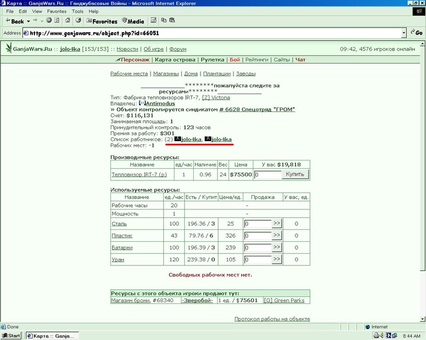
Task: Open the Чат link
Action: coord(300,60)
